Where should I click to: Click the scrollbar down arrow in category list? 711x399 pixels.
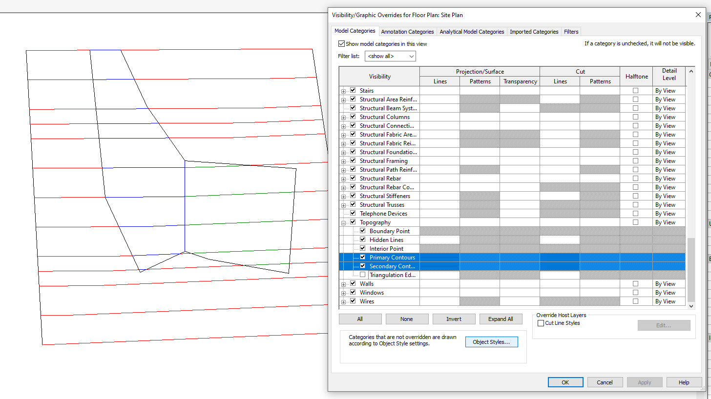pos(690,306)
